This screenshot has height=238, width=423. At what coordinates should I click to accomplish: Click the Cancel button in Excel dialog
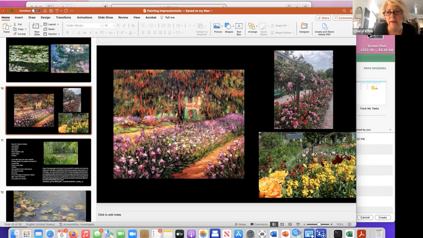365,217
